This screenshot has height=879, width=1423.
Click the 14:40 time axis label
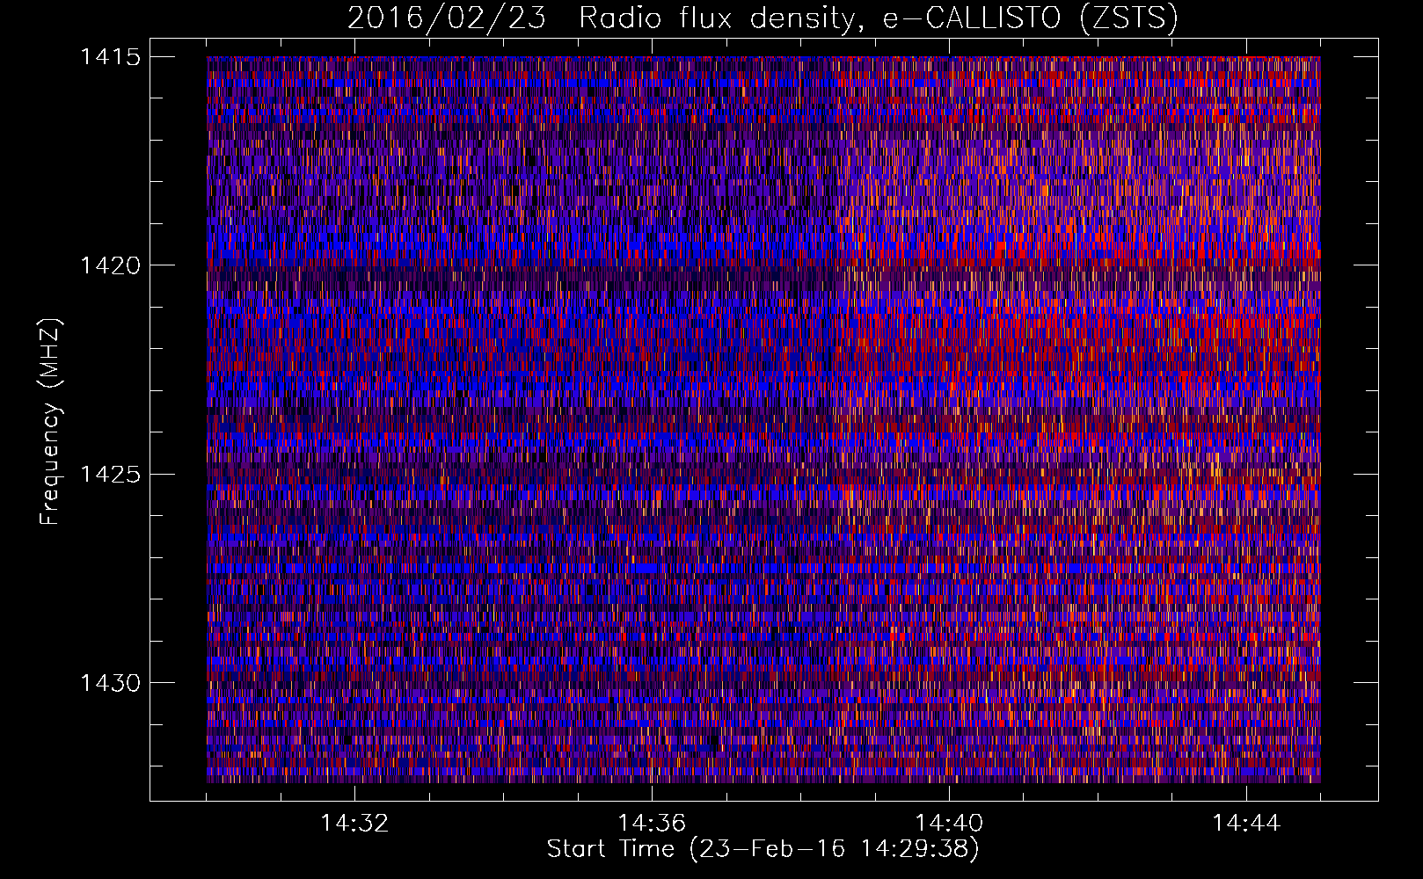pyautogui.click(x=949, y=823)
